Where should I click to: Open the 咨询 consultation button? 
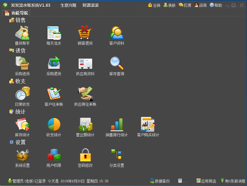tap(200, 5)
